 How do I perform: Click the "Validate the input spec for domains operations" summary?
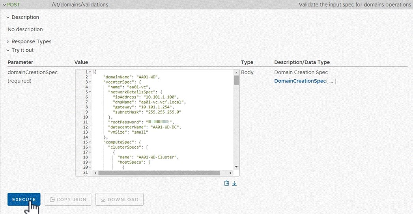355,5
